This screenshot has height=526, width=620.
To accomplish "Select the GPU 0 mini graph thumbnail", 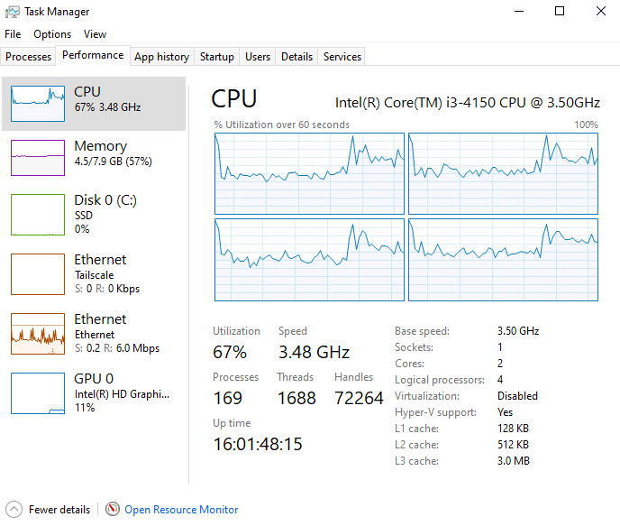I will click(38, 393).
